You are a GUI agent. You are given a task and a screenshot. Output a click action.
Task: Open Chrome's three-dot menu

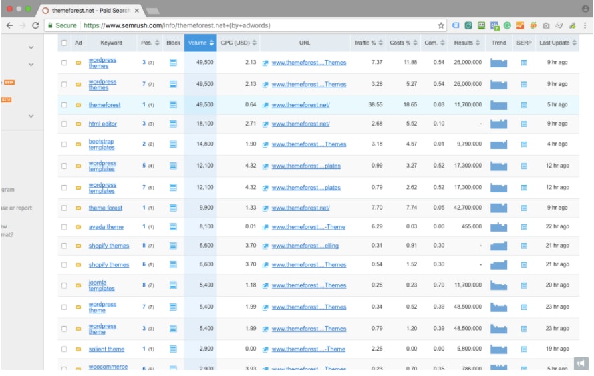click(x=585, y=25)
